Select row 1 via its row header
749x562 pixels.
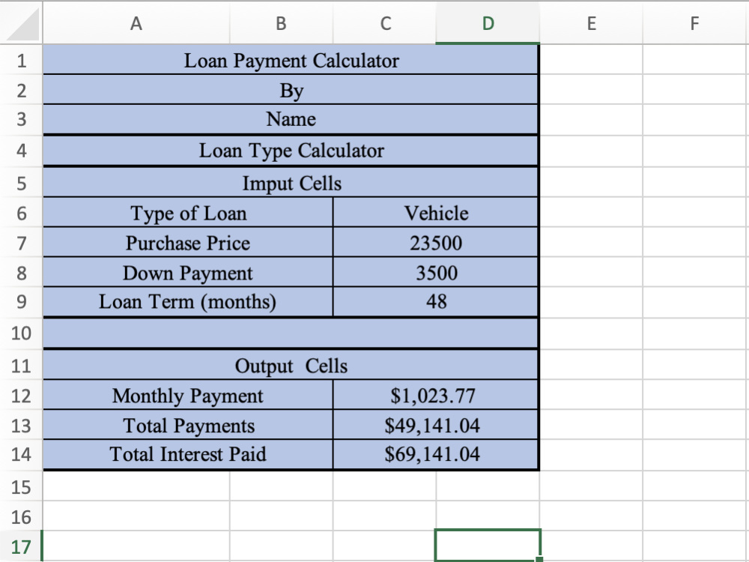click(22, 60)
